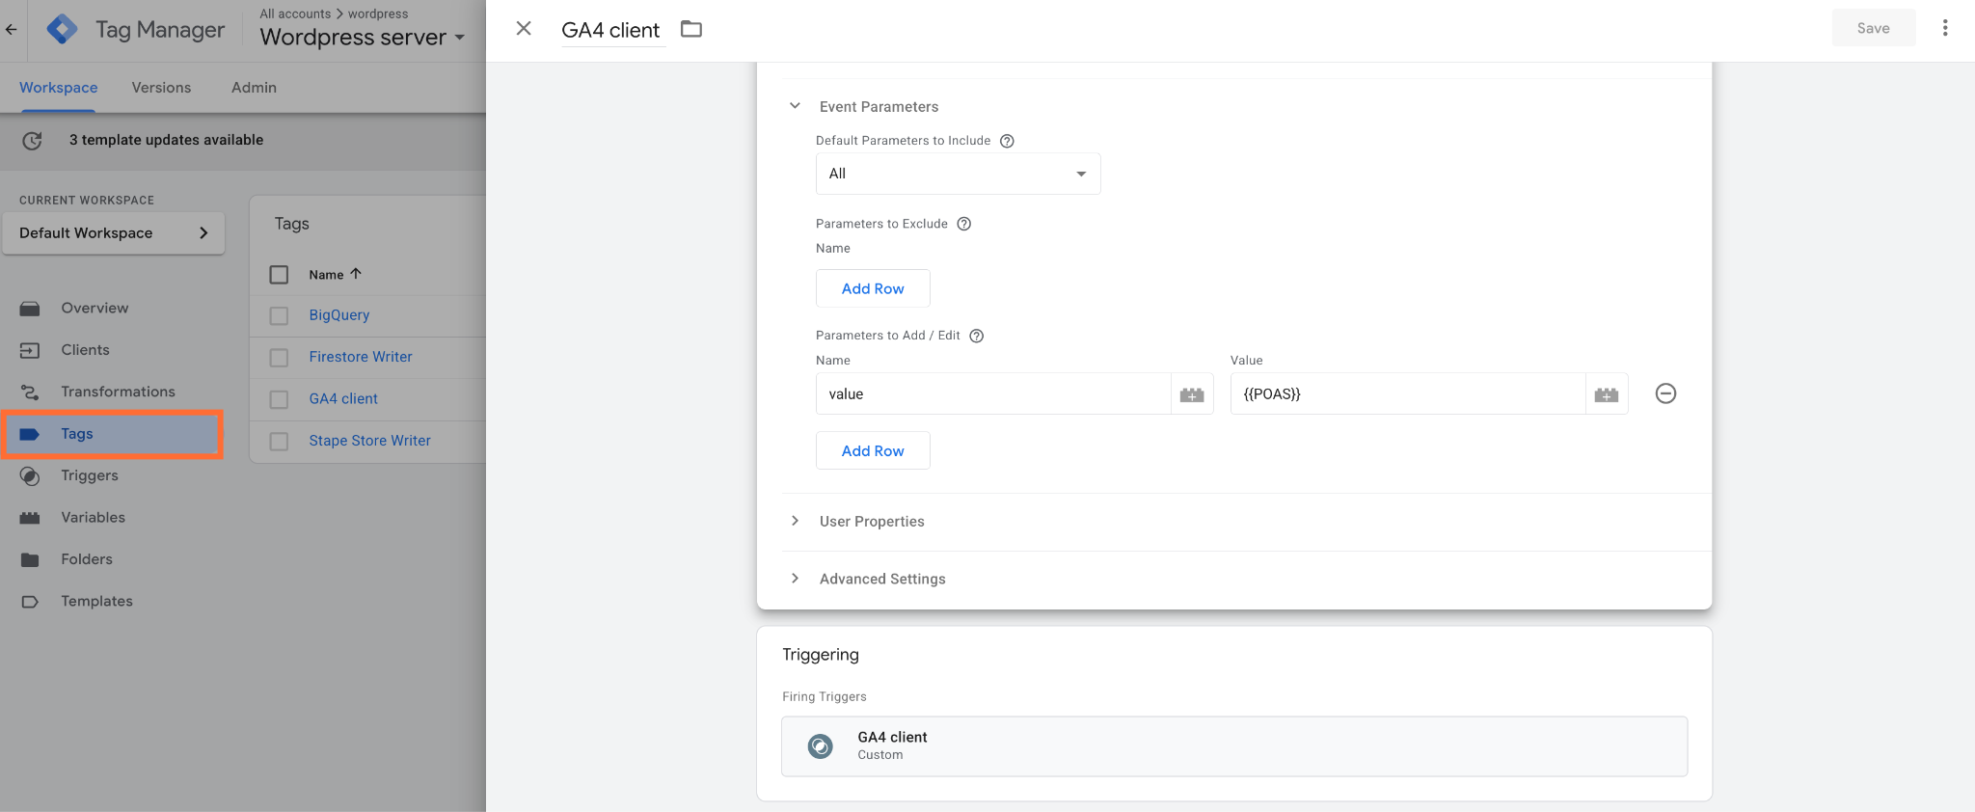Open the Wordpress server container dropdown
Viewport: 1975px width, 812px height.
click(363, 38)
